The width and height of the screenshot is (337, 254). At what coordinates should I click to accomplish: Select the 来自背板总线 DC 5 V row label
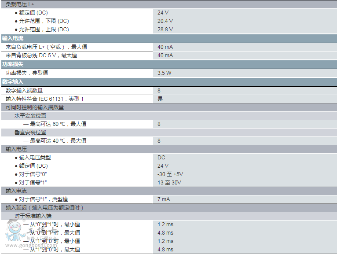41,55
